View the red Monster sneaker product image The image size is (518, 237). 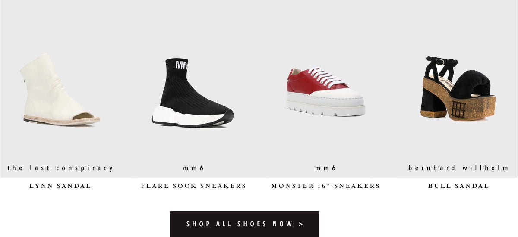(x=326, y=91)
